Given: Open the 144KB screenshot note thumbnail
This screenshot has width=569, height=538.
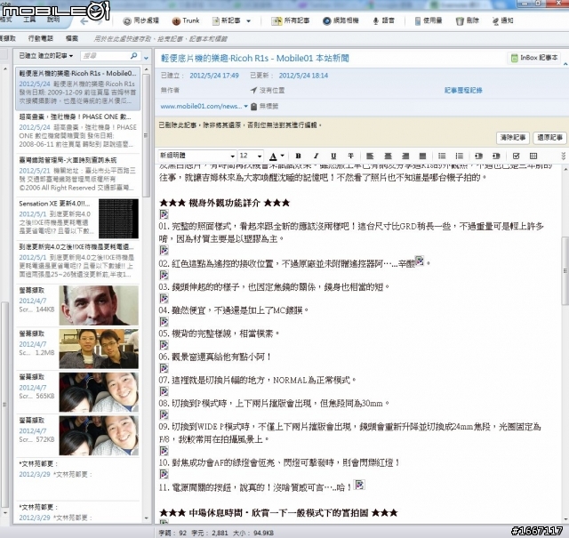Looking at the screenshot, I should click(99, 305).
